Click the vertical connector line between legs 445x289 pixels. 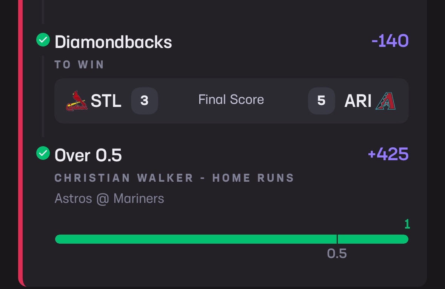pos(43,96)
